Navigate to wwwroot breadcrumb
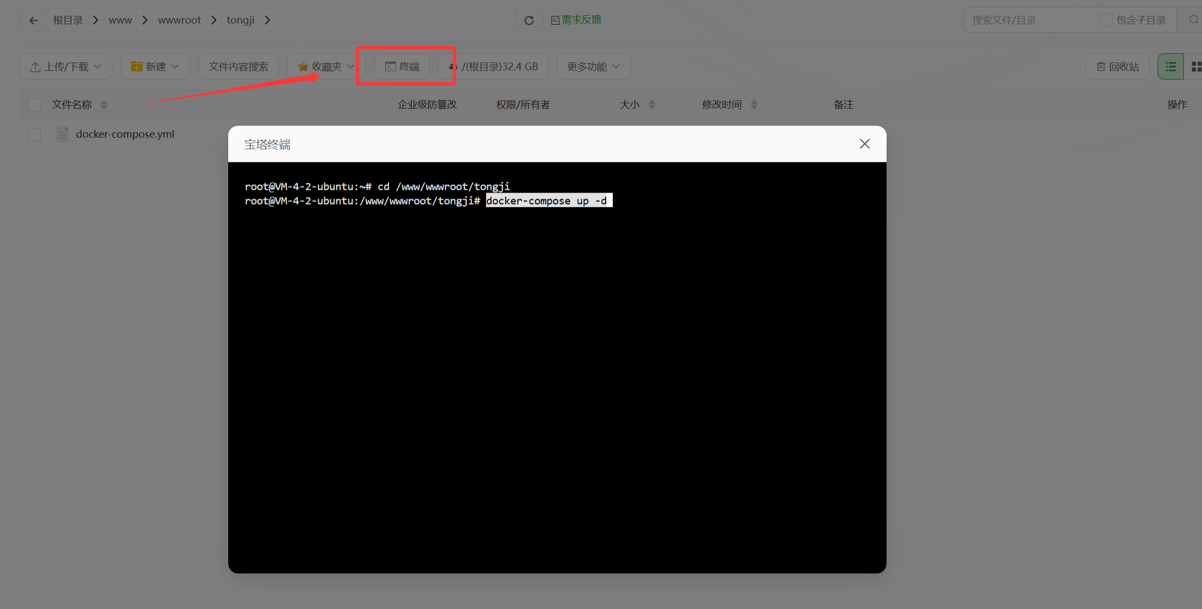 [179, 20]
